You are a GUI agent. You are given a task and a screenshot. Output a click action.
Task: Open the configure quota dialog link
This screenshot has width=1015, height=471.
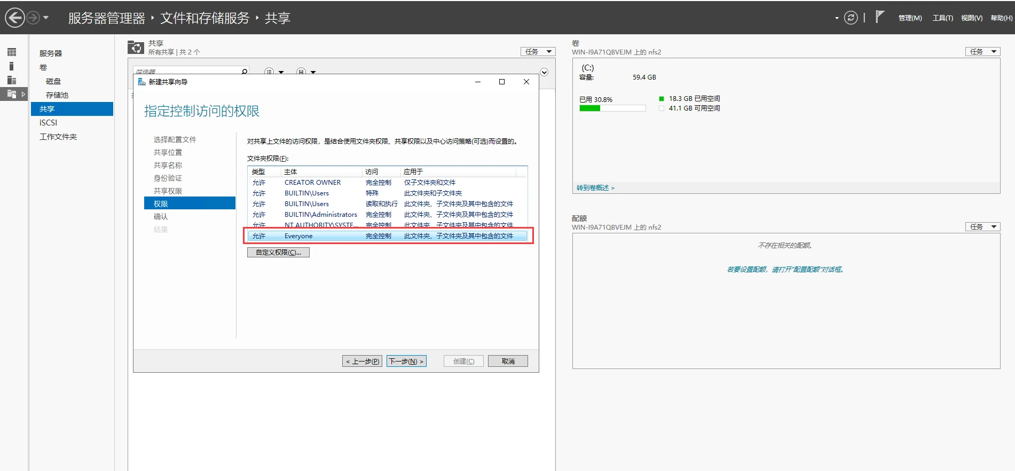(x=785, y=270)
